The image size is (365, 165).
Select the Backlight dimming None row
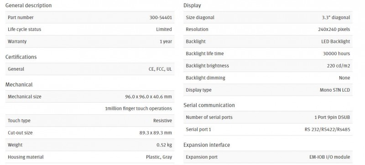268,77
